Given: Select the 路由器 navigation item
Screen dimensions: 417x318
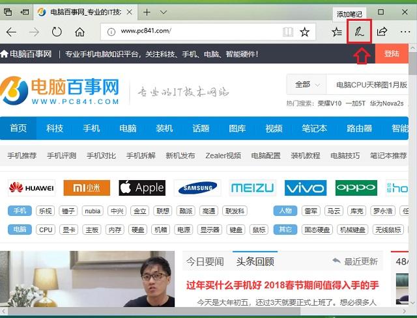Looking at the screenshot, I should [x=359, y=128].
